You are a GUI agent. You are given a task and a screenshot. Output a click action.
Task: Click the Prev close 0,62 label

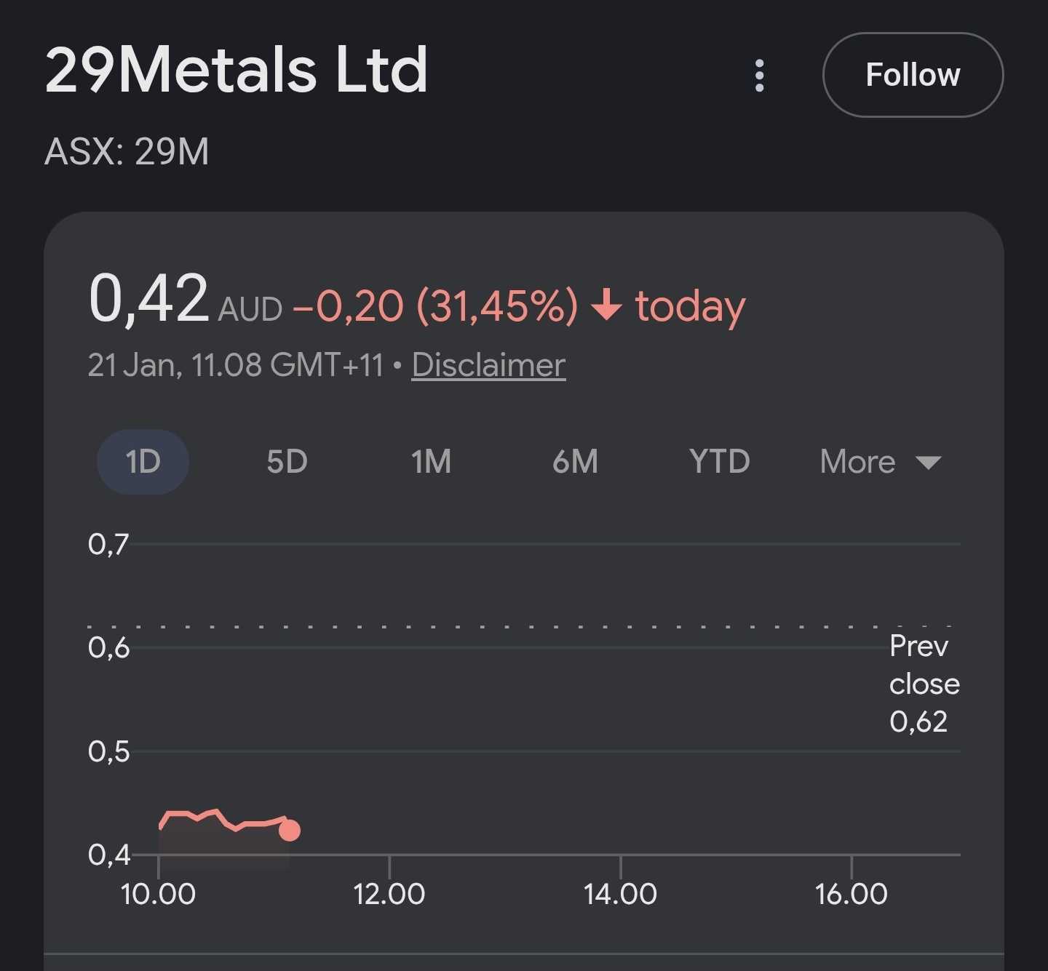pyautogui.click(x=924, y=684)
